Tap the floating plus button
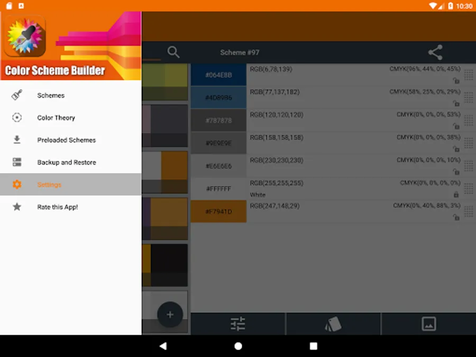476x357 pixels. [x=170, y=314]
